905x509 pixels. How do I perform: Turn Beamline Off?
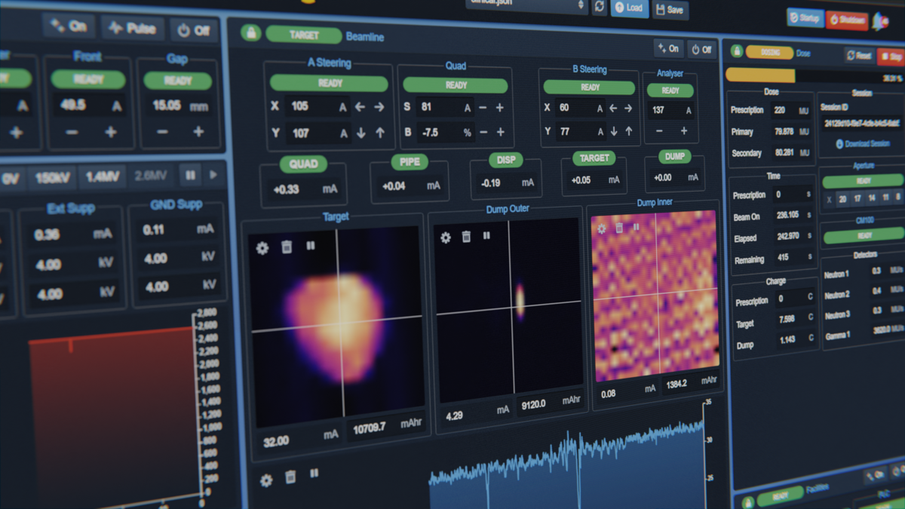click(x=701, y=49)
